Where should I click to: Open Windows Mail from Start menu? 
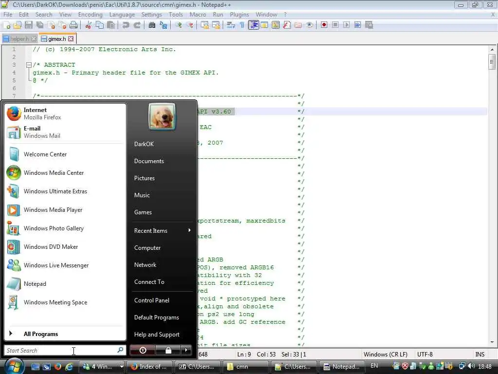point(65,132)
